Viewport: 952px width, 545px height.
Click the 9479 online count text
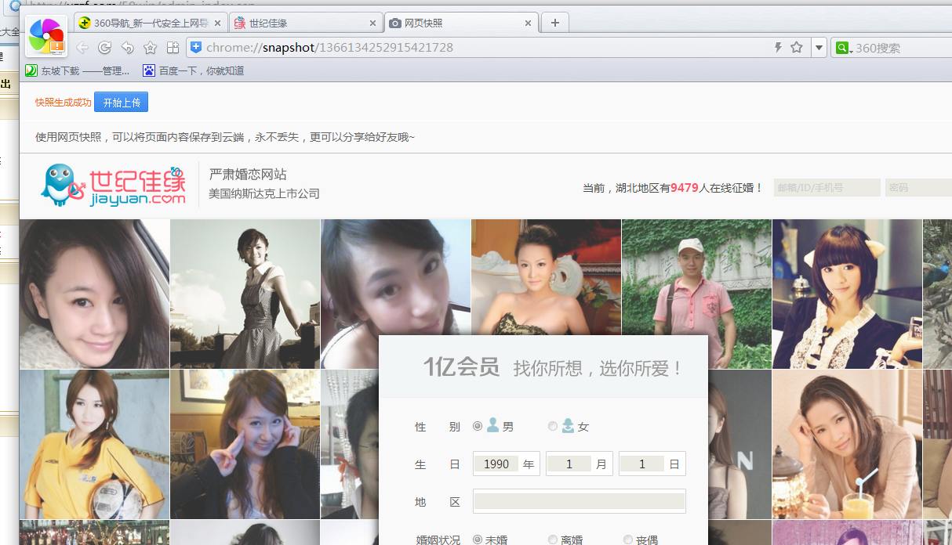(x=685, y=188)
